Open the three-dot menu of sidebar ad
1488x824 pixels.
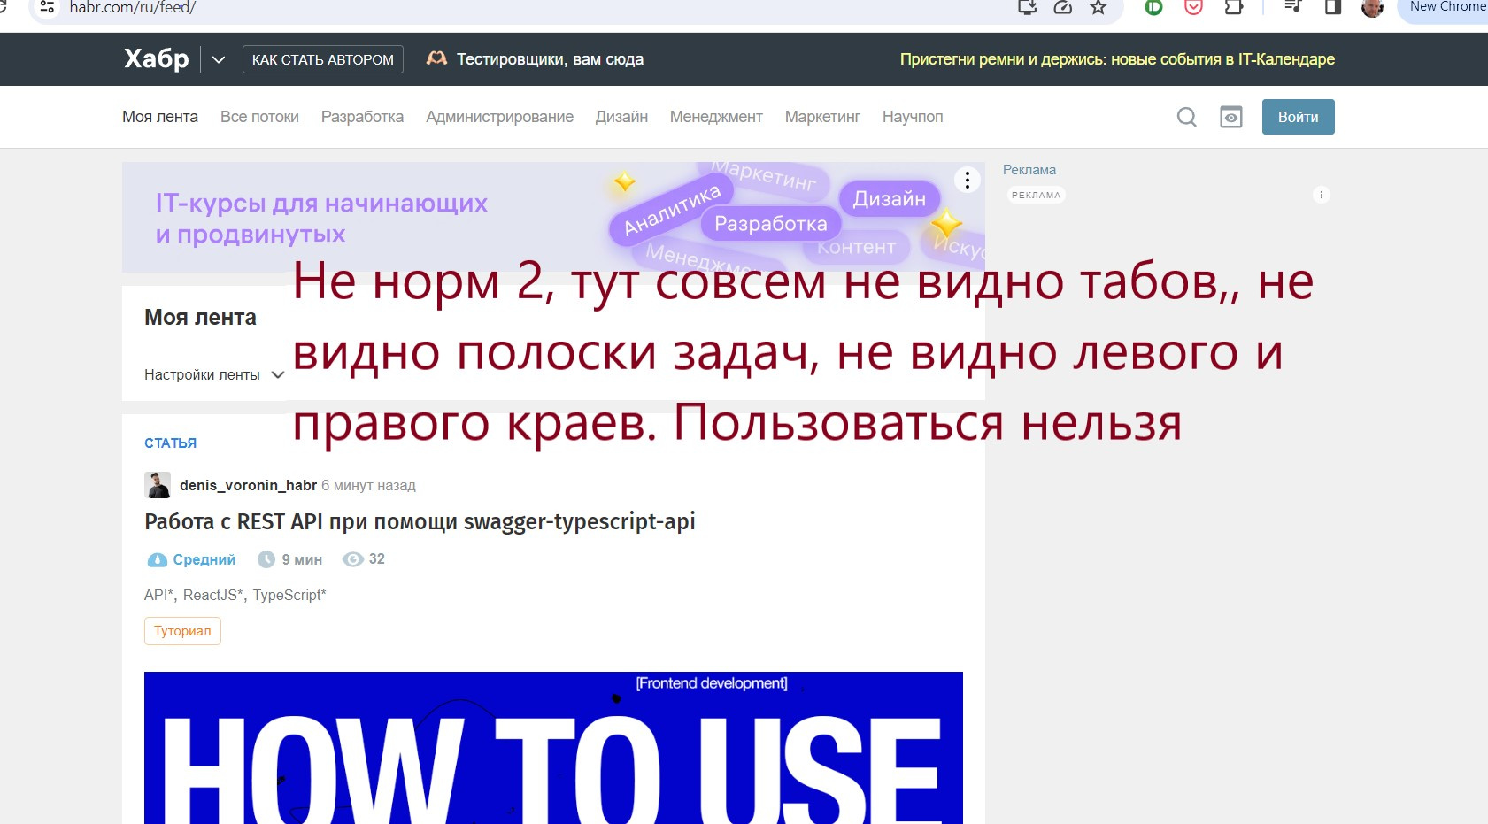tap(1322, 195)
